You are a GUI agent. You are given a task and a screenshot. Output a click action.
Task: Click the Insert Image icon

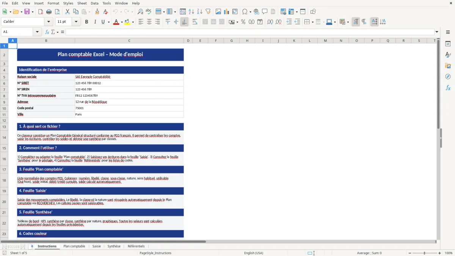tap(218, 12)
